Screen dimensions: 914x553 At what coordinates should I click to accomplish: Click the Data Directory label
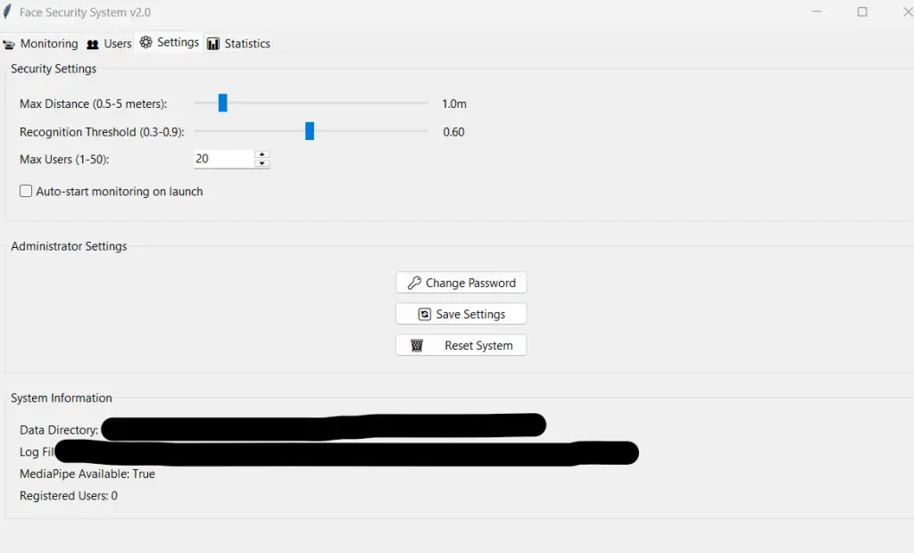[59, 430]
